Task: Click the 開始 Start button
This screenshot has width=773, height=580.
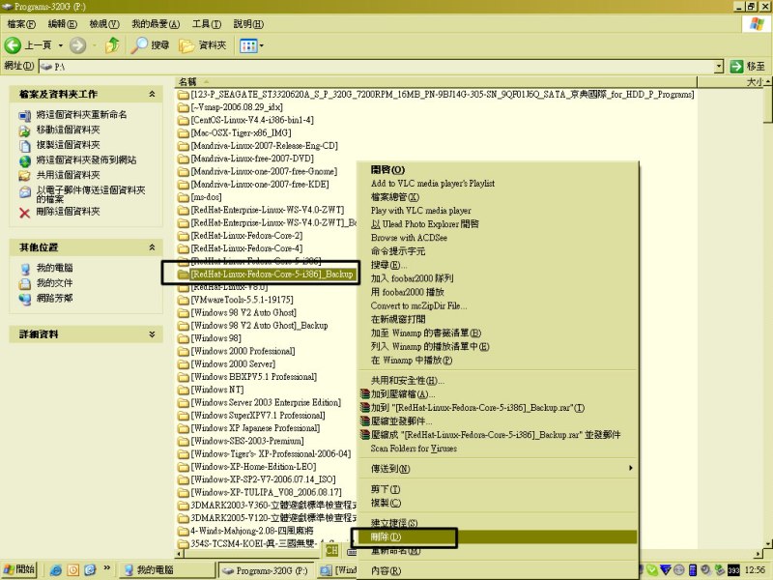Action: click(18, 569)
